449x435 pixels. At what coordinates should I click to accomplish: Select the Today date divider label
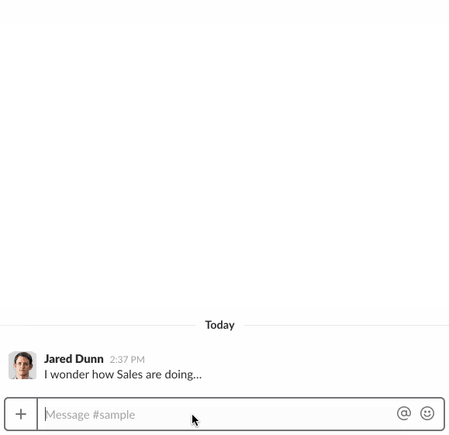click(219, 325)
